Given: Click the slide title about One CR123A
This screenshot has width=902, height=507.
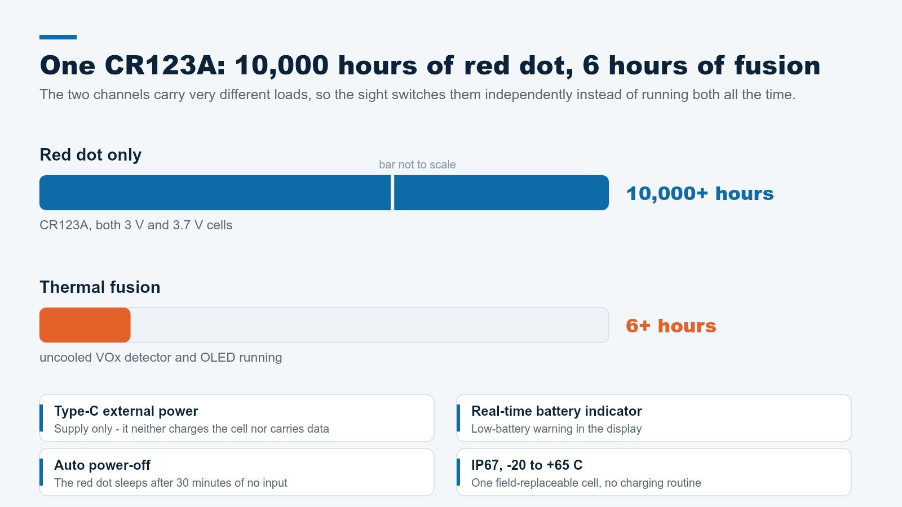Looking at the screenshot, I should click(x=430, y=65).
